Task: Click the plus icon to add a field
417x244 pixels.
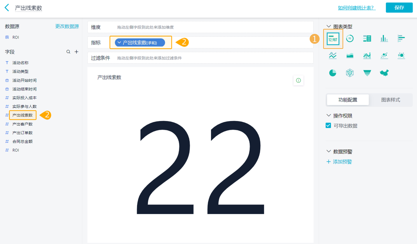Action: click(76, 52)
